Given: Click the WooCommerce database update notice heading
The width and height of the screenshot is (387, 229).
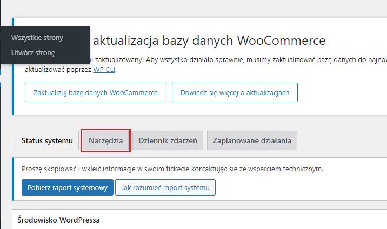Looking at the screenshot, I should [210, 41].
